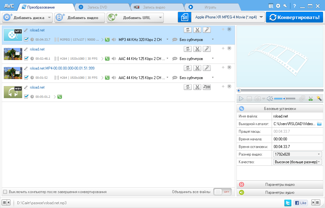Open snapshot options arrow next to camera

(x=263, y=99)
